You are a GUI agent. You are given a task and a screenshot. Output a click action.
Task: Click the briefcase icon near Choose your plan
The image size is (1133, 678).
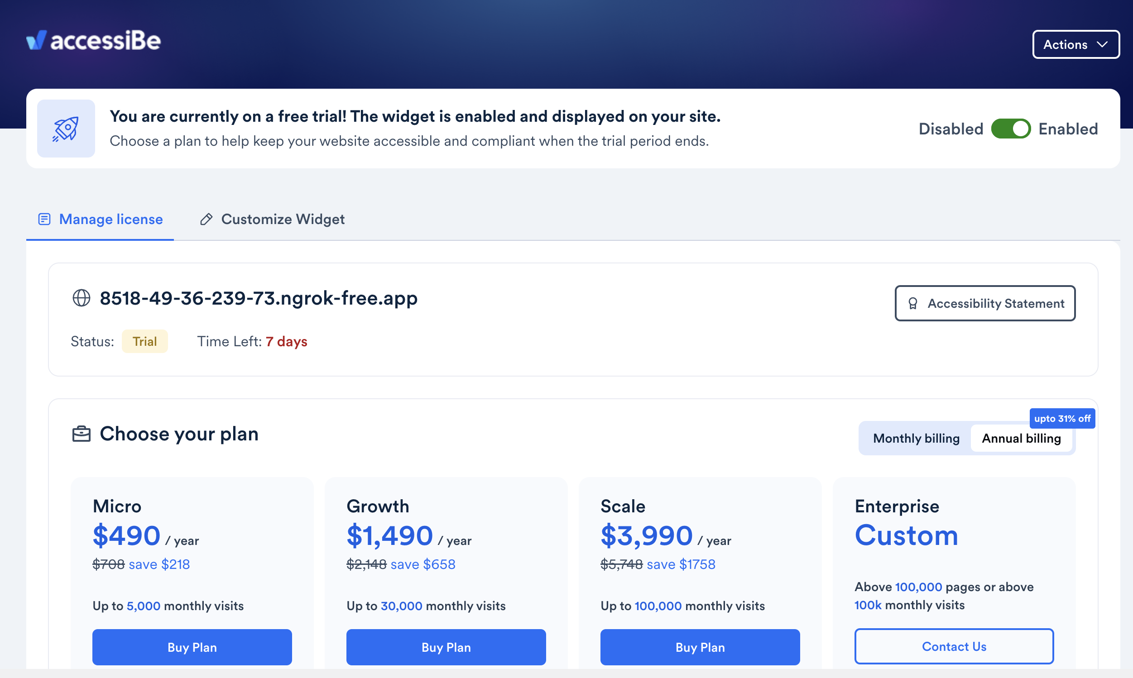click(82, 434)
